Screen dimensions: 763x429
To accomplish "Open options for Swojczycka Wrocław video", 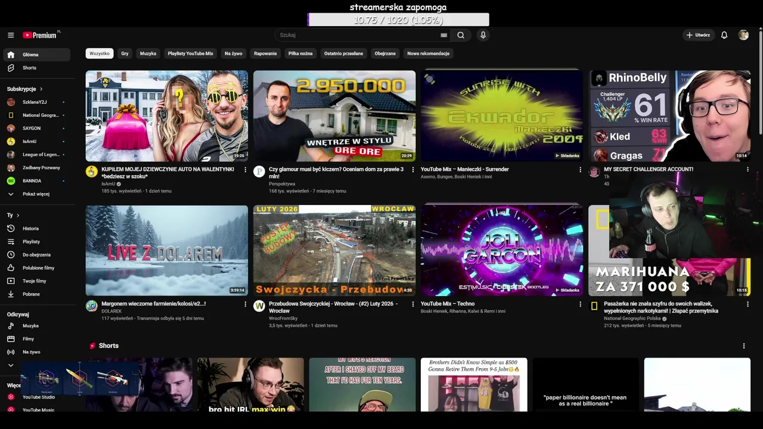I will coord(412,304).
